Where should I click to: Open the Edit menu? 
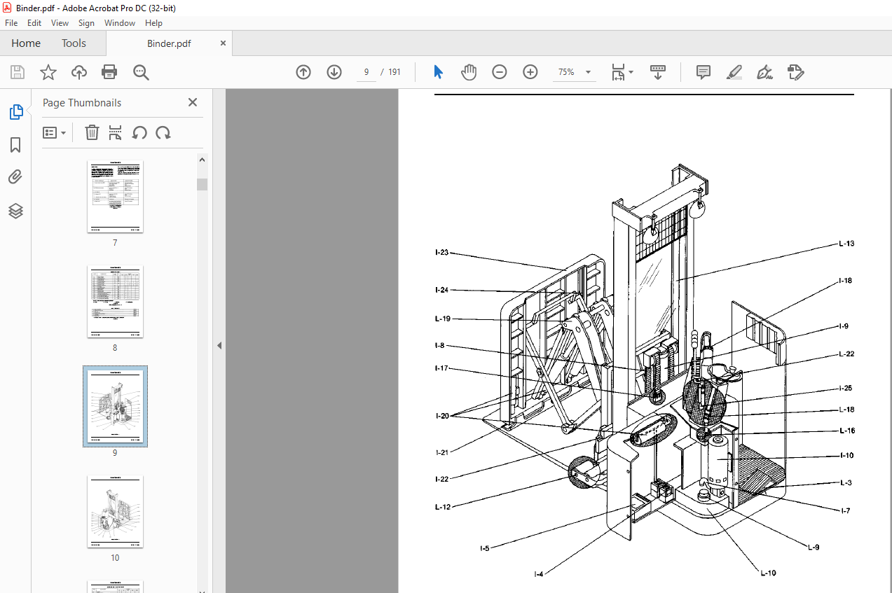point(34,23)
